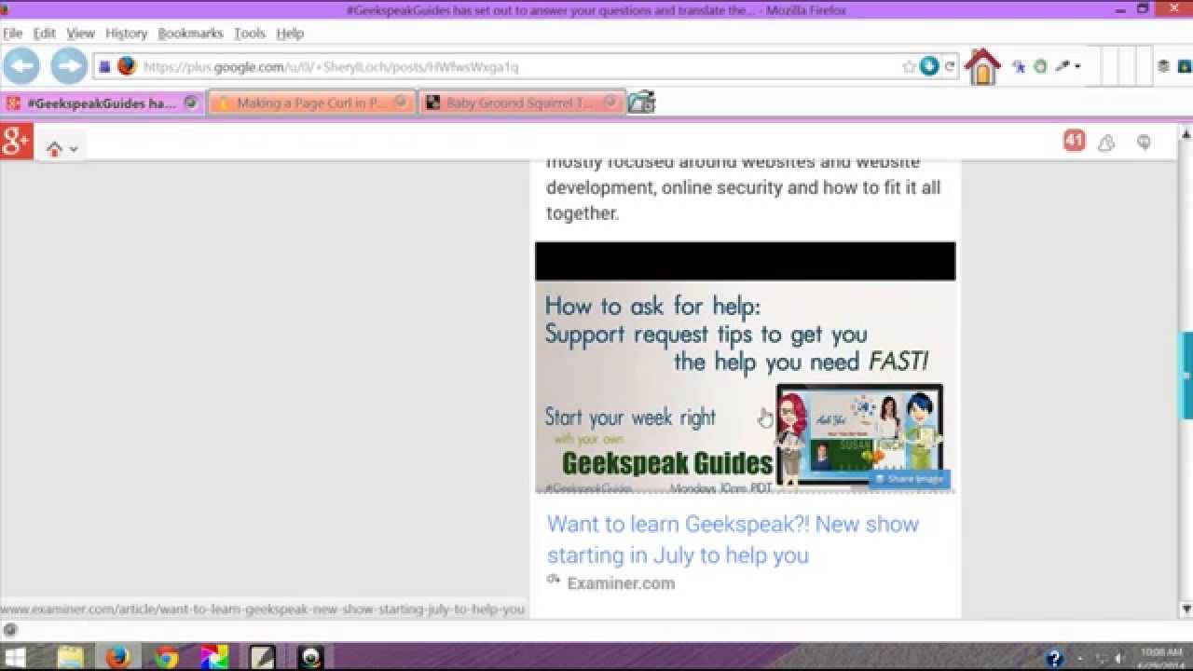
Task: Click the Firefox forward arrow button
Action: tap(68, 66)
